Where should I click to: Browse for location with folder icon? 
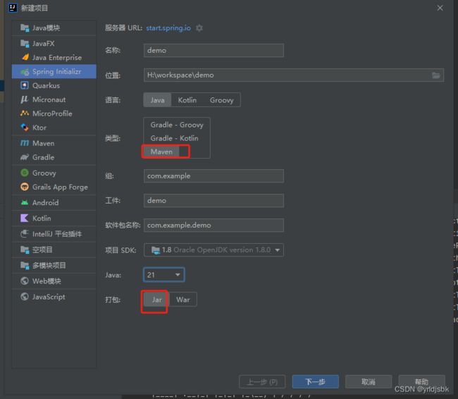pyautogui.click(x=436, y=75)
